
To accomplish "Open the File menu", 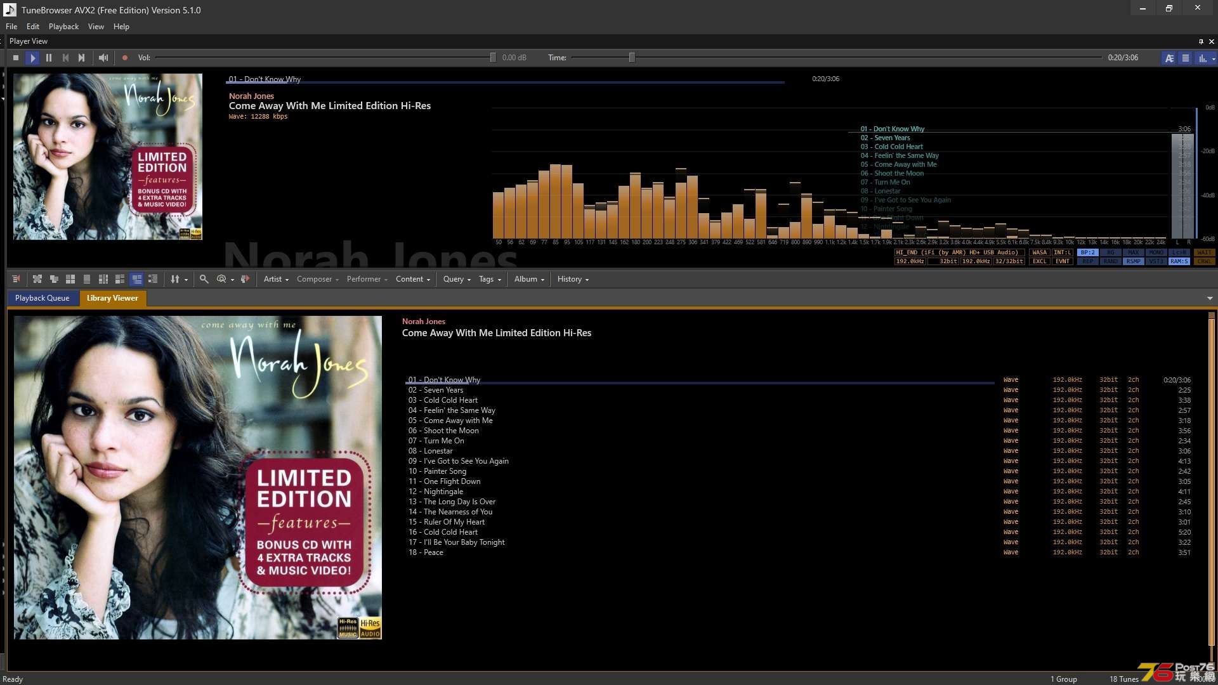I will [11, 27].
